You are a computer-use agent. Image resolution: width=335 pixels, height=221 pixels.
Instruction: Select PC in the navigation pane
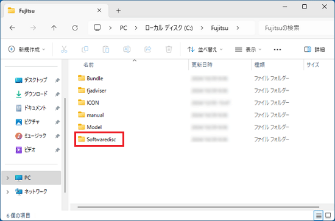pyautogui.click(x=31, y=178)
